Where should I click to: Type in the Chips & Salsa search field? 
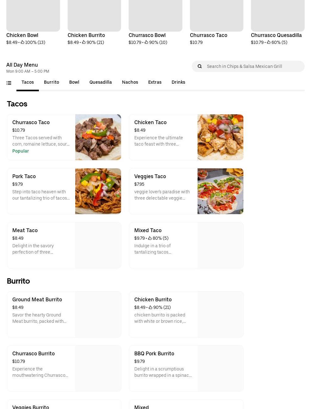(x=253, y=66)
